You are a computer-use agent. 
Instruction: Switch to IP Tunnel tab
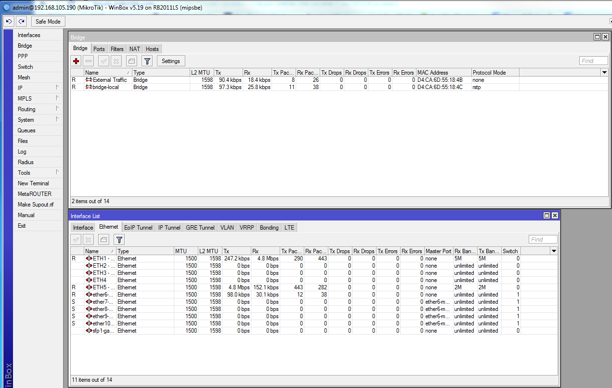(169, 227)
